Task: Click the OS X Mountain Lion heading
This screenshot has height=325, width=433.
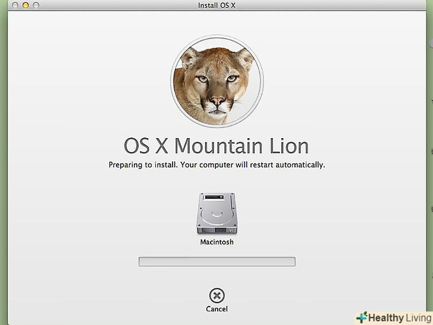Action: tap(216, 146)
